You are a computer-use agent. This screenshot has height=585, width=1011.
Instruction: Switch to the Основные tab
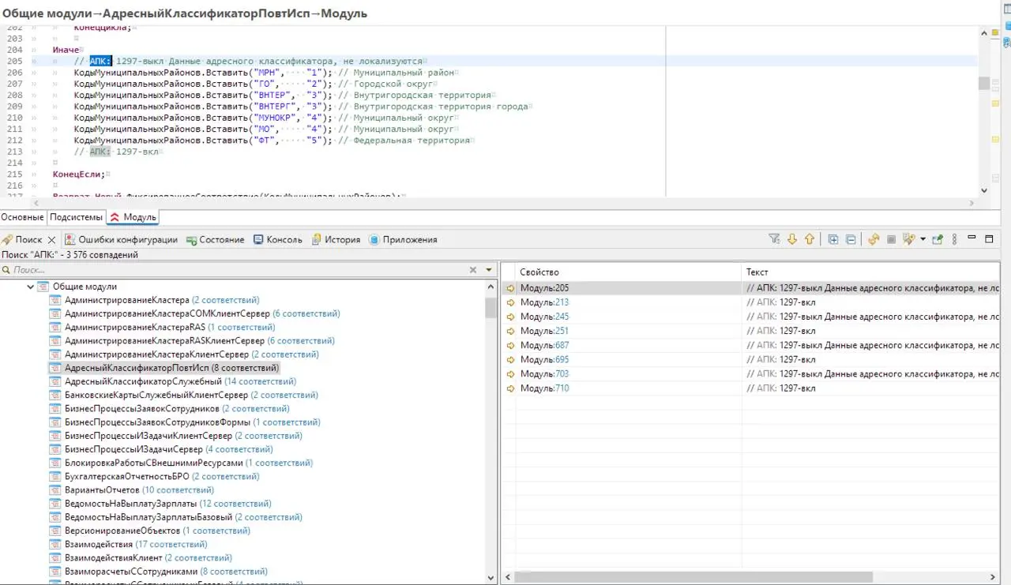[x=23, y=217]
